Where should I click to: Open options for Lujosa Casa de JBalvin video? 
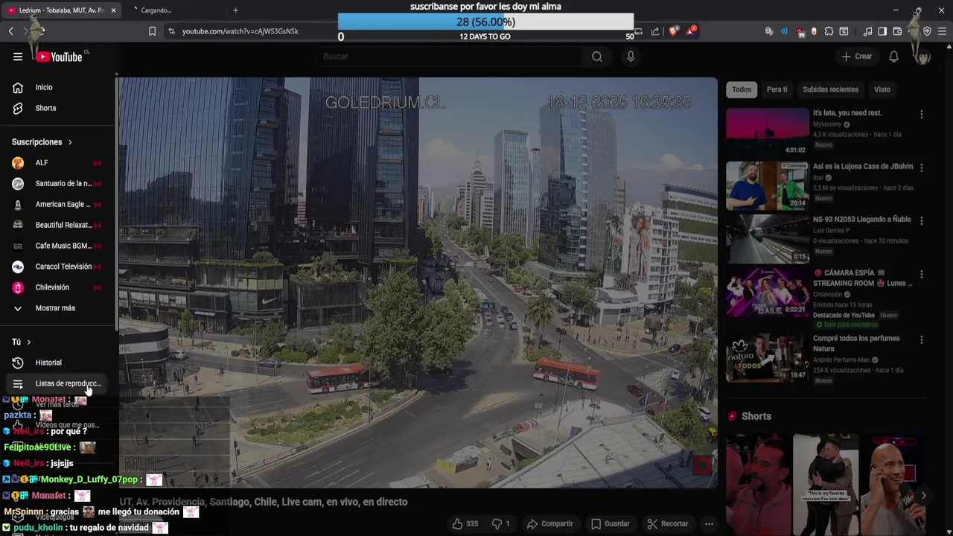point(922,168)
